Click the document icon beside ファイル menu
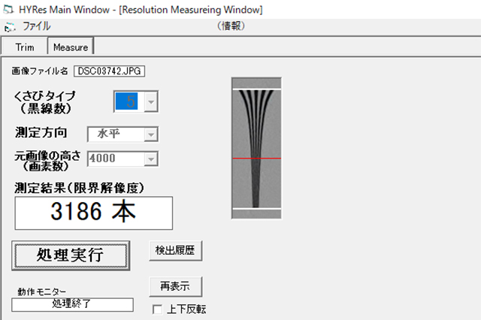Screen dimensions: 481x320 tap(10, 26)
